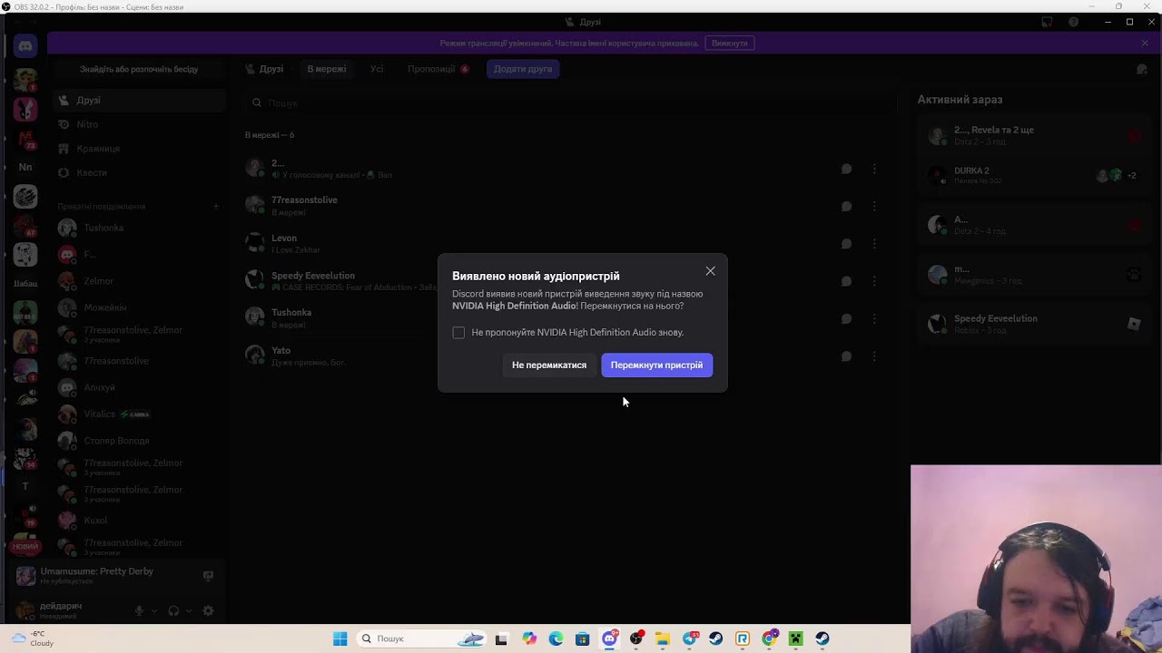Click plus icon next to 'Приватні повідомлення'
Image resolution: width=1162 pixels, height=653 pixels.
(216, 206)
